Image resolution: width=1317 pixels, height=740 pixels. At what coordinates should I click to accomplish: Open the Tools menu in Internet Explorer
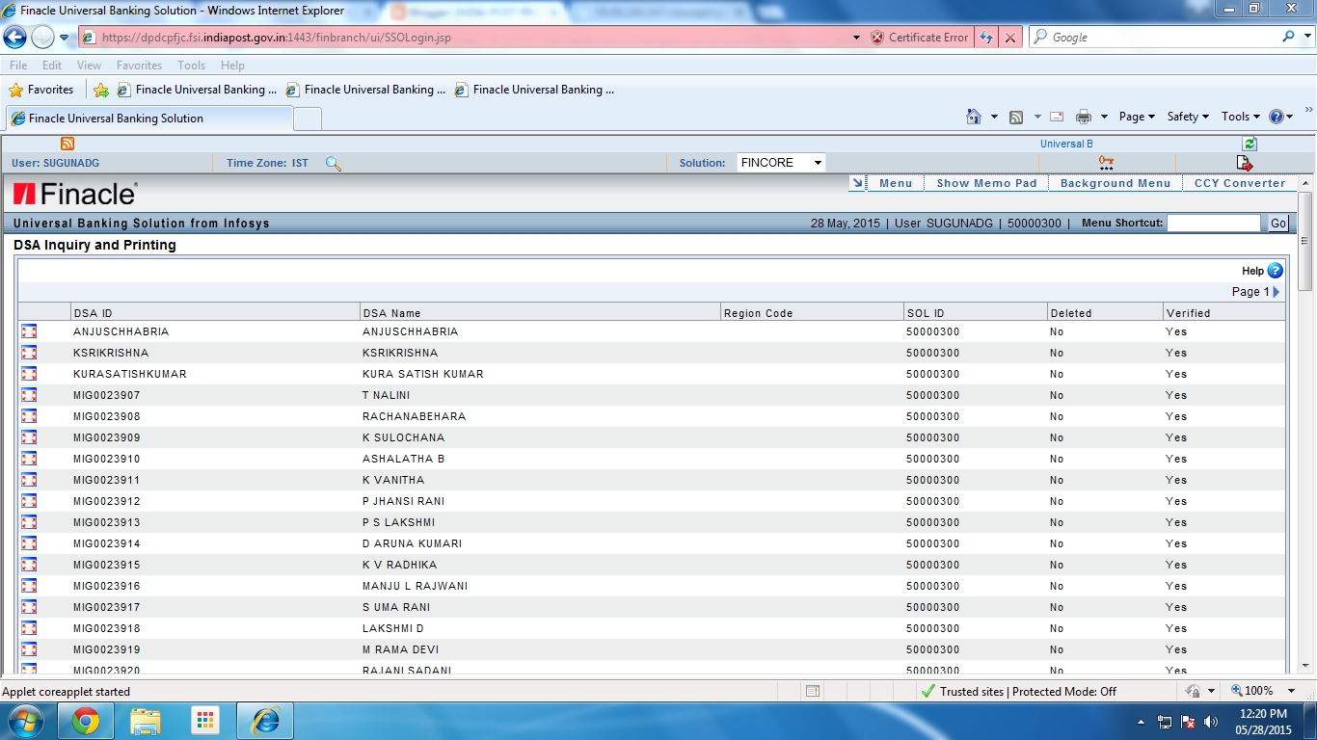click(x=190, y=66)
